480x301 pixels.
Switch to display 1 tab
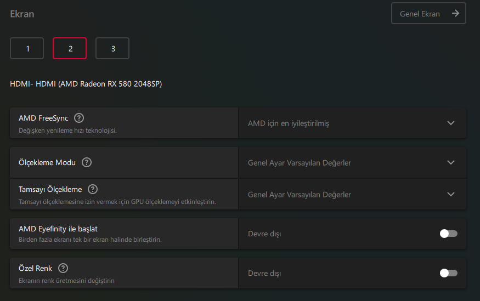(27, 48)
